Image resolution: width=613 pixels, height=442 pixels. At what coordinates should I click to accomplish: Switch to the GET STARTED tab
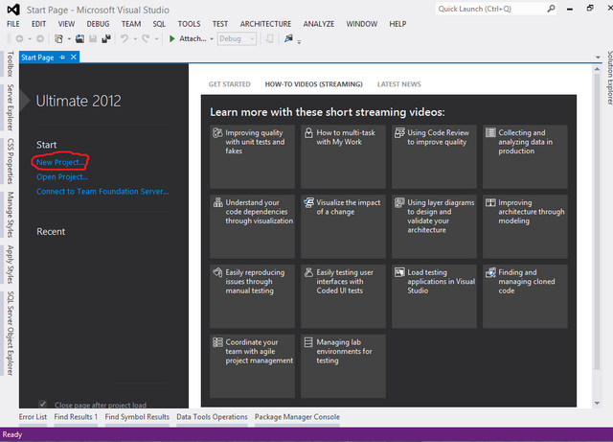click(230, 84)
